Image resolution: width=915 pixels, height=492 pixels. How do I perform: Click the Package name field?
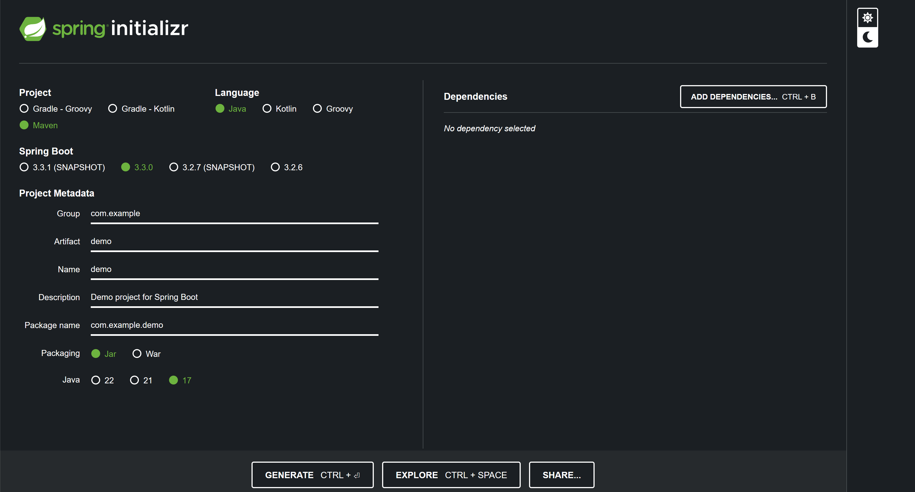pos(234,325)
